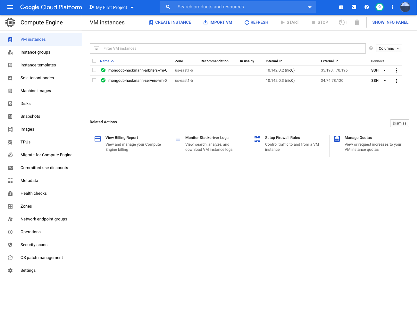Click the filter help question icon
This screenshot has width=419, height=309.
371,48
